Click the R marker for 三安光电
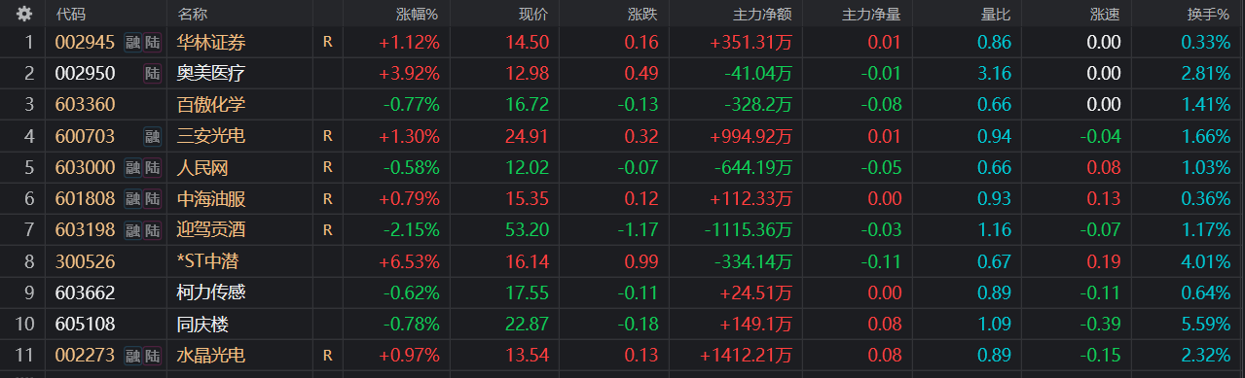The image size is (1245, 378). pos(328,136)
